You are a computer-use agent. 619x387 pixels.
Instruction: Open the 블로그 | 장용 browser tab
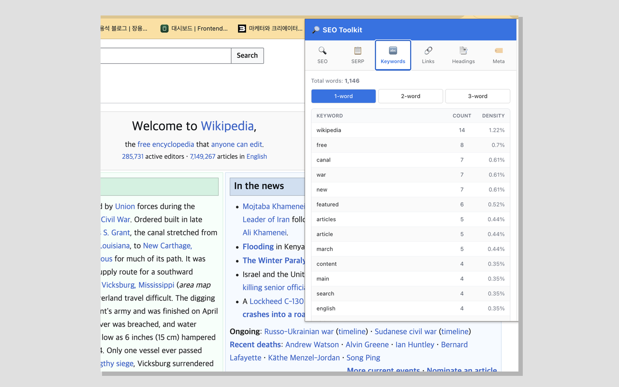click(124, 29)
